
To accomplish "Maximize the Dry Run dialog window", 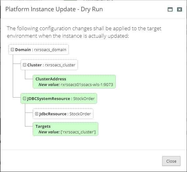I will 170,10.
